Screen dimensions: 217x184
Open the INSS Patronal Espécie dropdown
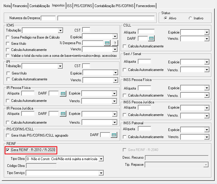pos(207,130)
